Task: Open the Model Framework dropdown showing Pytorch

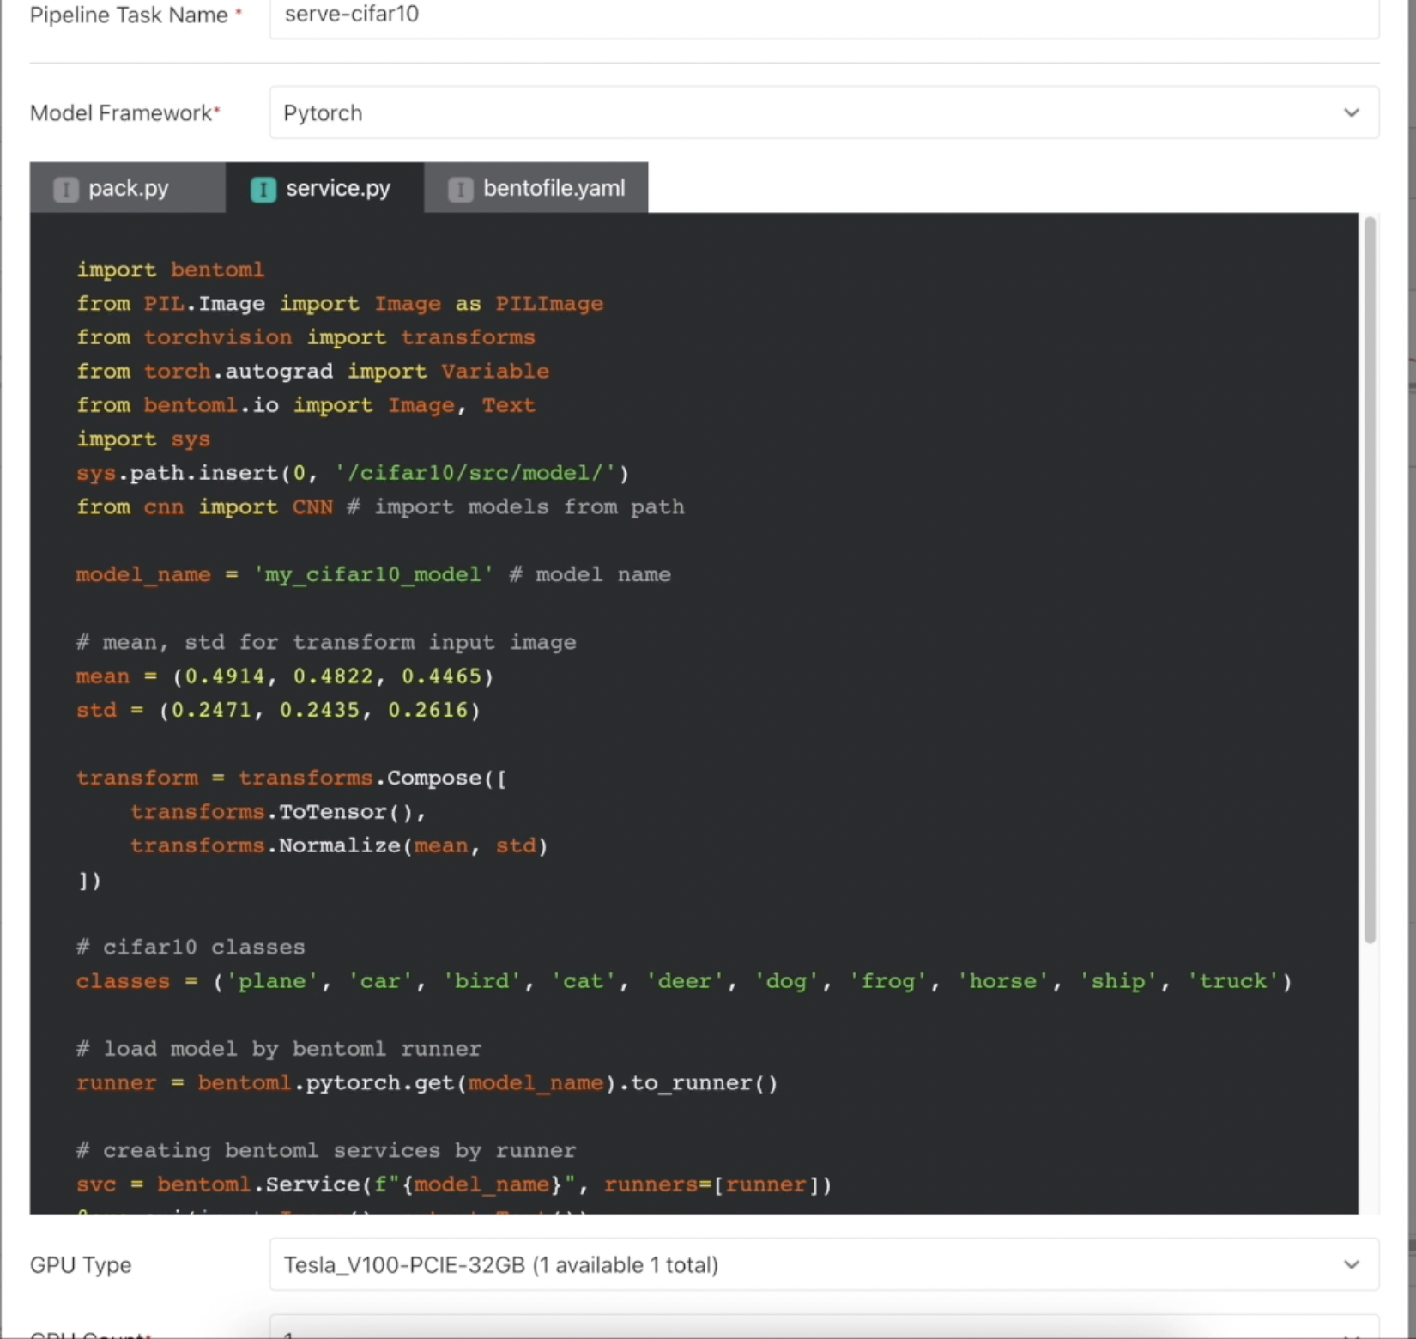Action: 824,112
